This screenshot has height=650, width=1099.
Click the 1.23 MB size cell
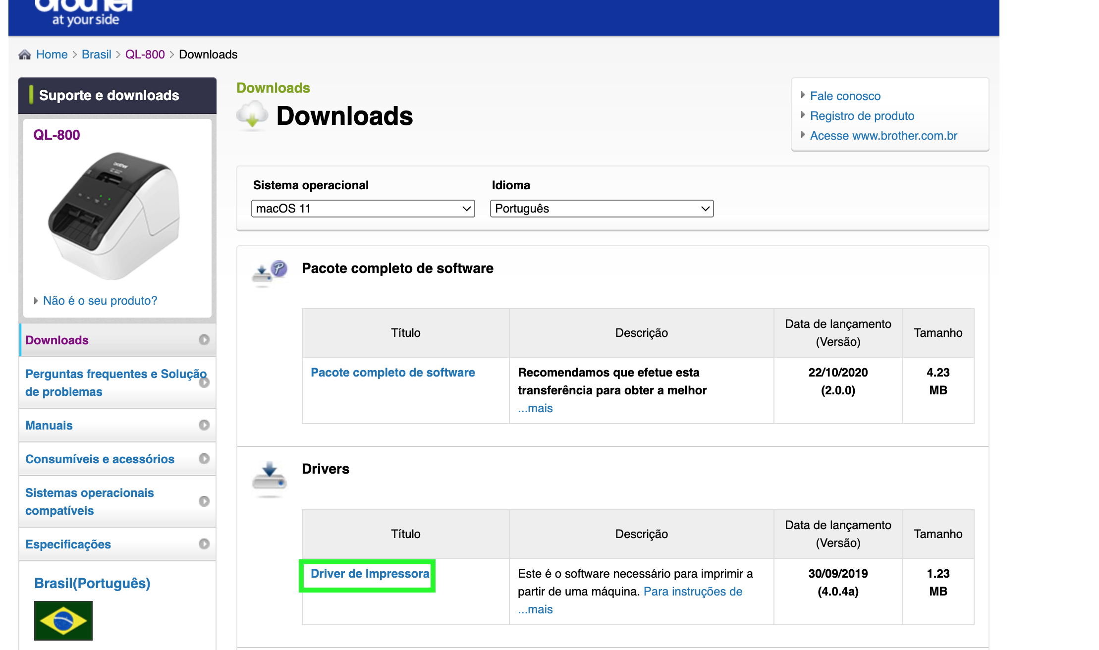tap(938, 592)
